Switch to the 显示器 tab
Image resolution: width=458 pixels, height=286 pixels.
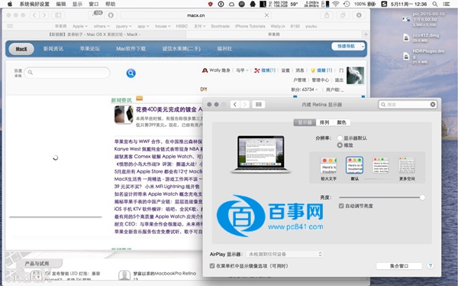(x=305, y=122)
